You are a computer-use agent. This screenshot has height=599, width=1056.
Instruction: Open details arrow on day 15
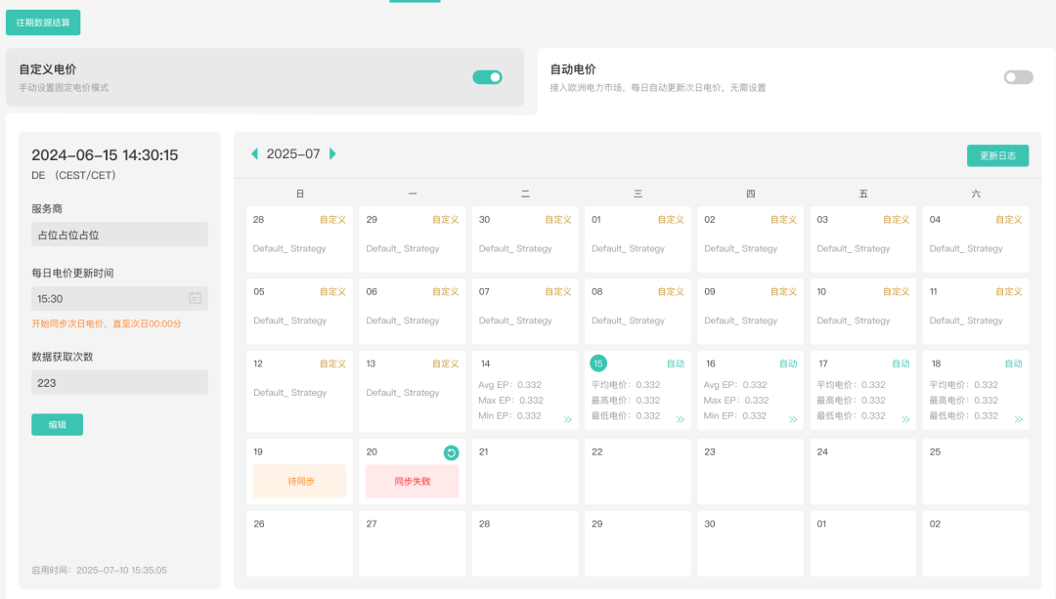681,419
